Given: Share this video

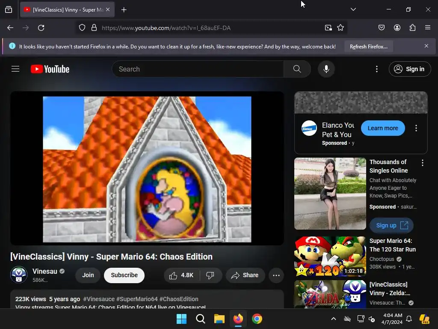Looking at the screenshot, I should tap(245, 275).
